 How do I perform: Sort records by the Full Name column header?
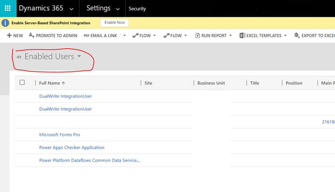(50, 83)
